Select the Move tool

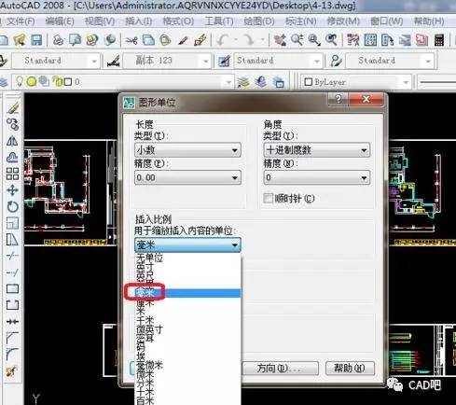(x=13, y=190)
